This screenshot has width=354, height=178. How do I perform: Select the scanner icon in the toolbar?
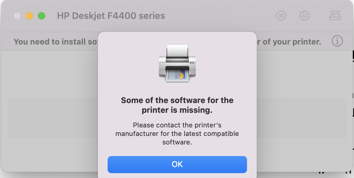(335, 16)
